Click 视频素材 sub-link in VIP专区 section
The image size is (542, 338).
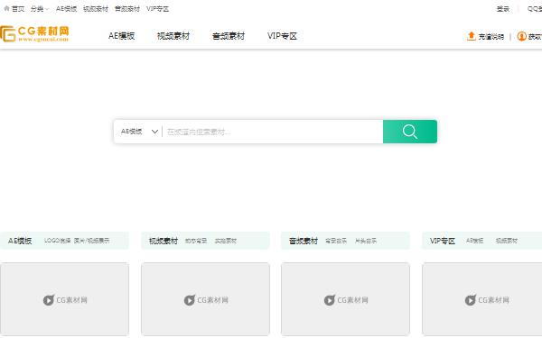click(507, 241)
